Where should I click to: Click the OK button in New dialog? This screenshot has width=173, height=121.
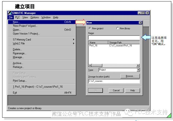(96, 90)
